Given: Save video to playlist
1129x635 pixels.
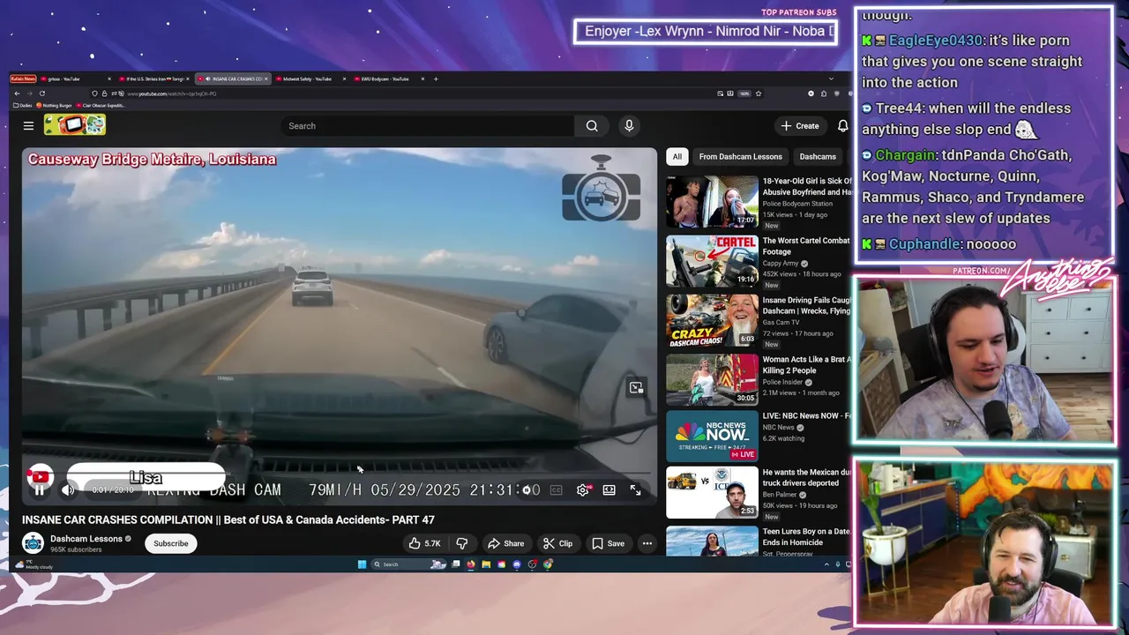Looking at the screenshot, I should click(x=609, y=543).
